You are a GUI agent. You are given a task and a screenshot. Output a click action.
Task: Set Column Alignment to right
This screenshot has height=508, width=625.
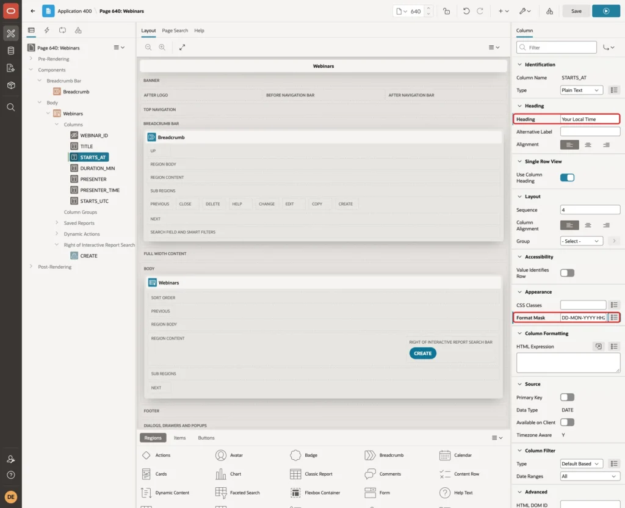[606, 225]
